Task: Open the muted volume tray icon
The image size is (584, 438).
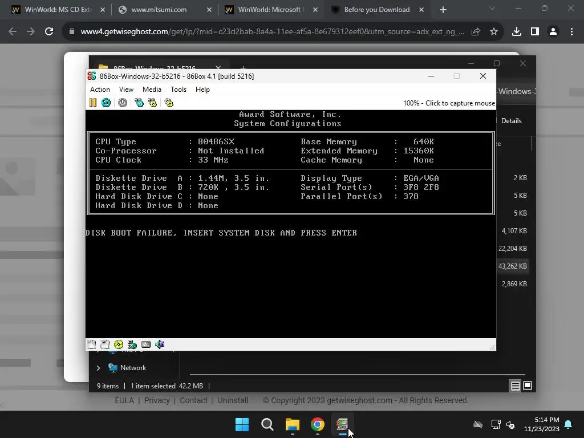Action: (510, 424)
